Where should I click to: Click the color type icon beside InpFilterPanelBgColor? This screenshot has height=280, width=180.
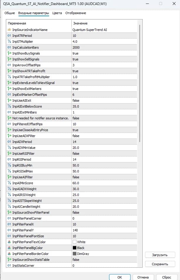pos(9,248)
